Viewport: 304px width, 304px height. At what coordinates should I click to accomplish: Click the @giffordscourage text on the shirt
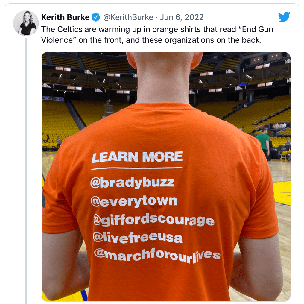pos(154,220)
